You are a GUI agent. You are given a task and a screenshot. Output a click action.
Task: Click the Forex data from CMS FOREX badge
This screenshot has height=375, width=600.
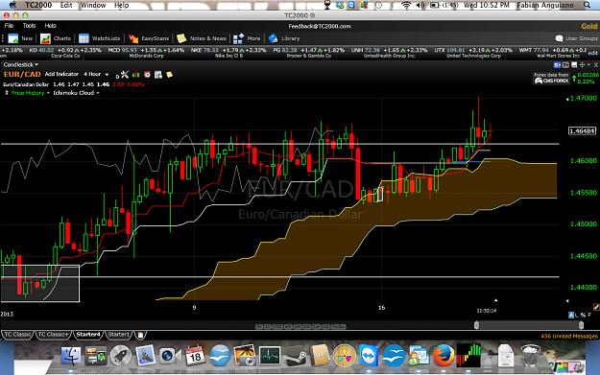[x=551, y=78]
